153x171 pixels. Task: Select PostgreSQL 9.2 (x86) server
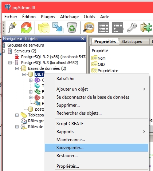54,57
